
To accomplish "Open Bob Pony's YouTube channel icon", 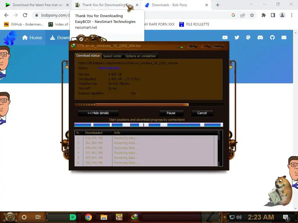I will click(225, 37).
